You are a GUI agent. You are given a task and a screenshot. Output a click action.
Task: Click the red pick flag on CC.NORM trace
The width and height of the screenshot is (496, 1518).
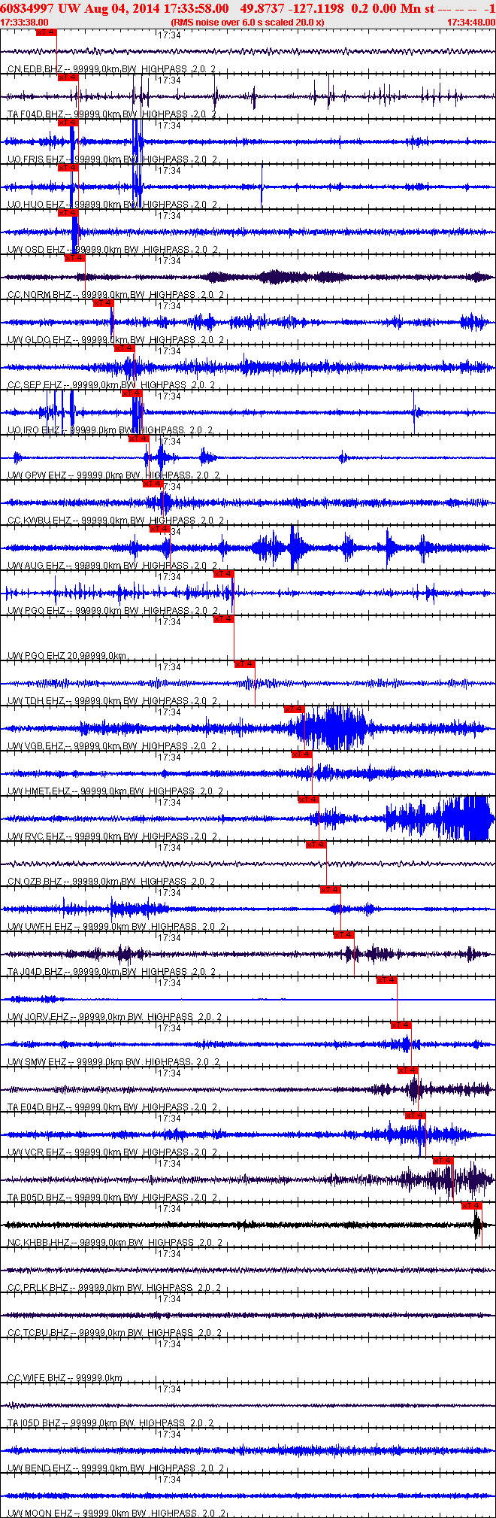click(x=75, y=258)
